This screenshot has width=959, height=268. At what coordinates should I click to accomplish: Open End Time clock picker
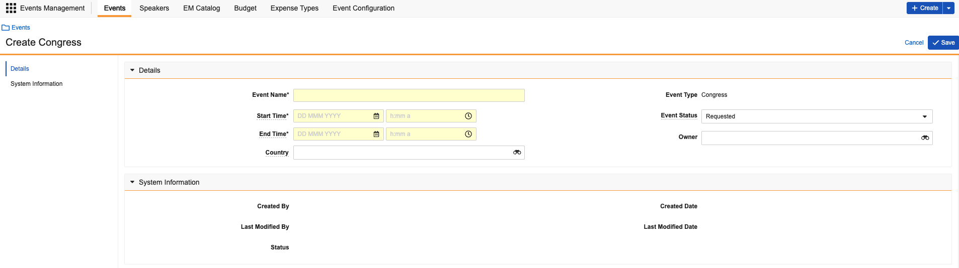pyautogui.click(x=468, y=134)
